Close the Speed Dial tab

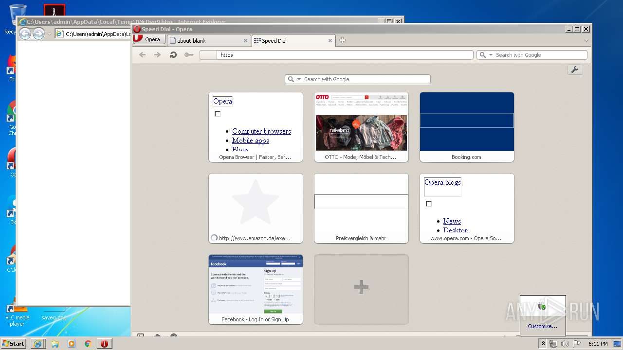point(330,41)
